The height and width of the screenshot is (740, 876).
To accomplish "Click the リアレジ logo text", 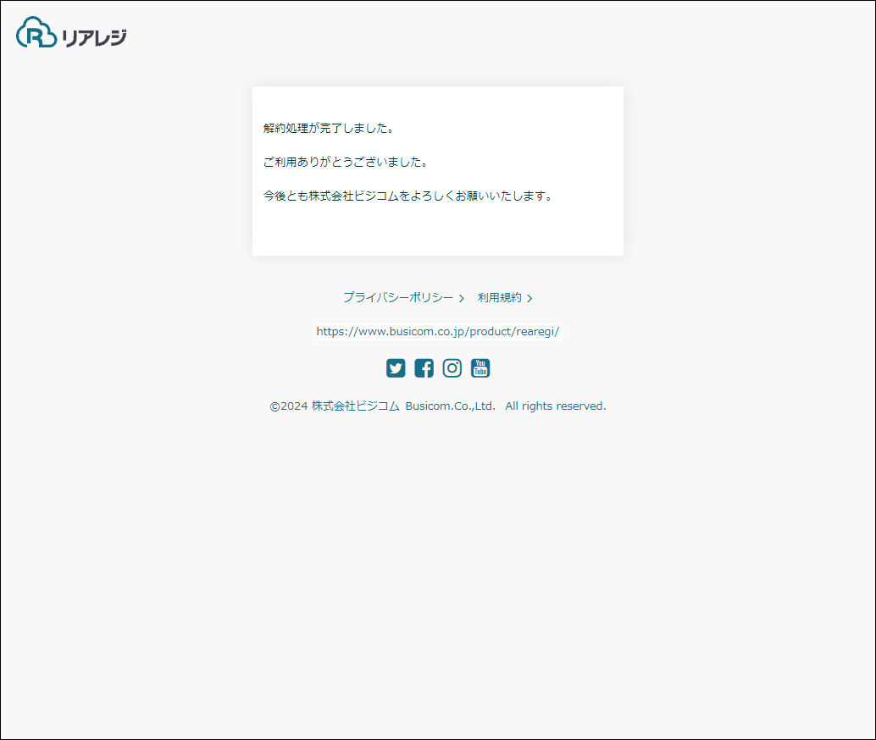I will pos(94,37).
